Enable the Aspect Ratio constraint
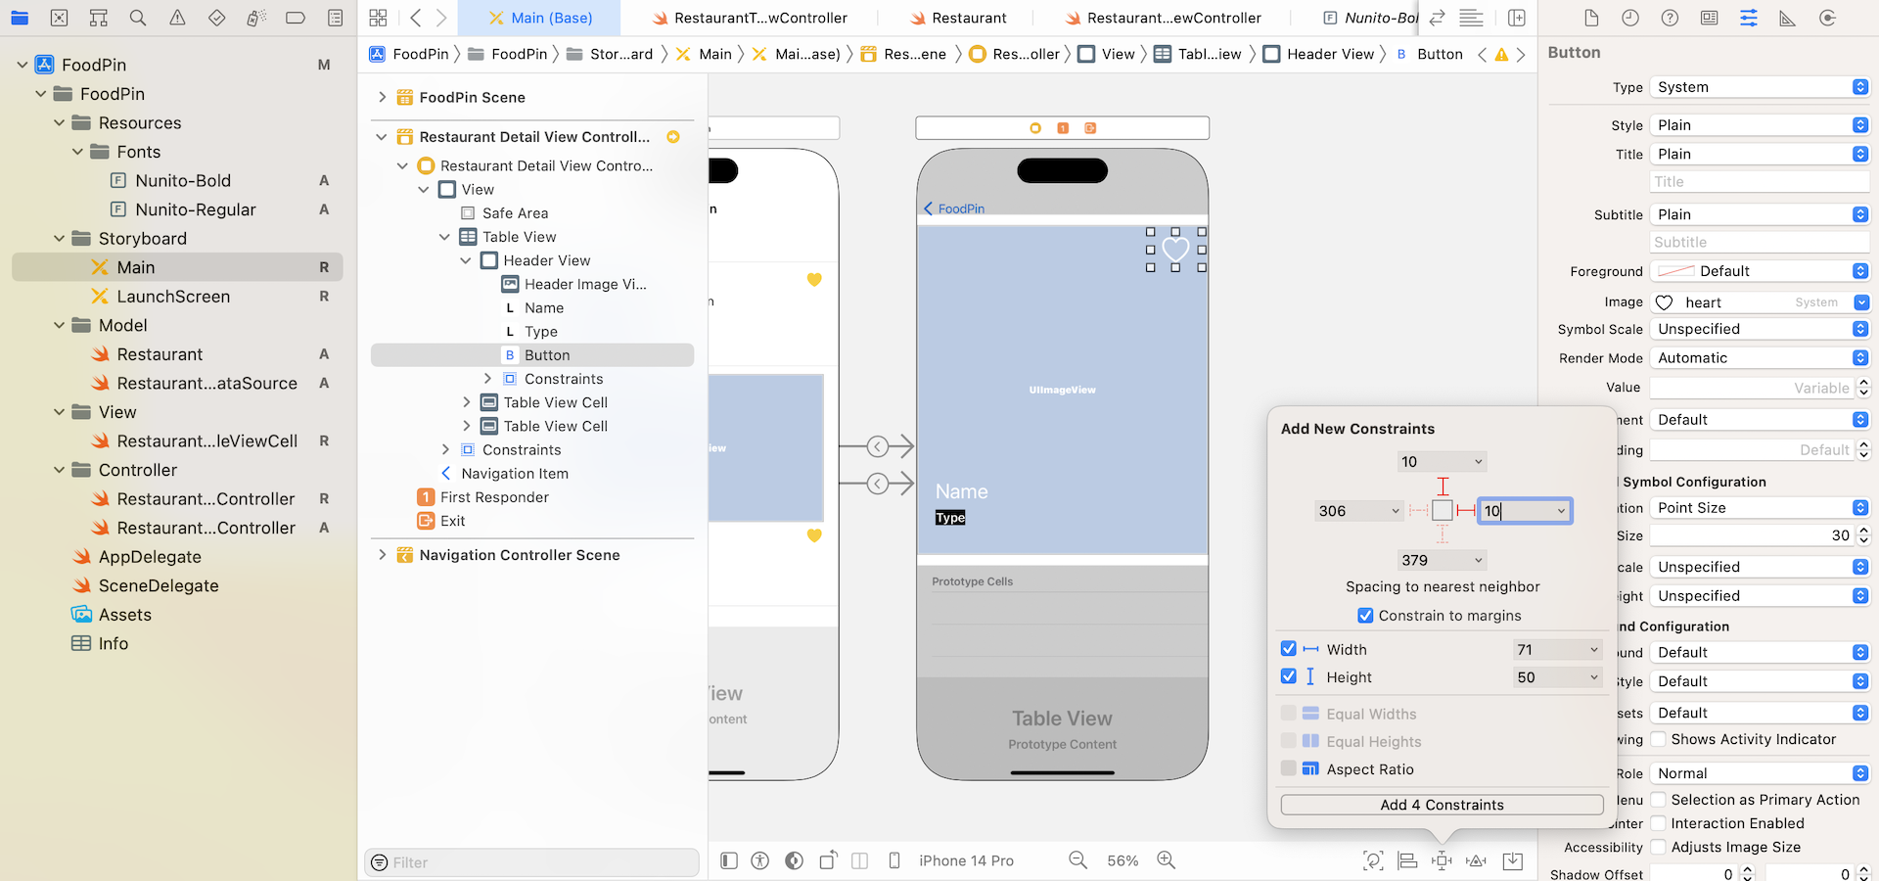 1289,769
